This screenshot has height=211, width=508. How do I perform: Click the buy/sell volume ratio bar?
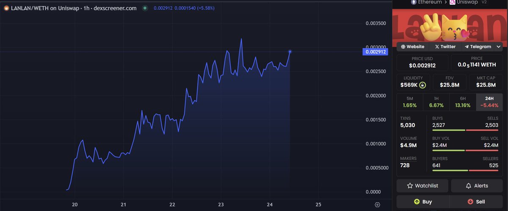(x=465, y=150)
